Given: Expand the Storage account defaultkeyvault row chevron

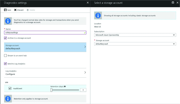Looking at the screenshot, I should pyautogui.click(x=85, y=47).
